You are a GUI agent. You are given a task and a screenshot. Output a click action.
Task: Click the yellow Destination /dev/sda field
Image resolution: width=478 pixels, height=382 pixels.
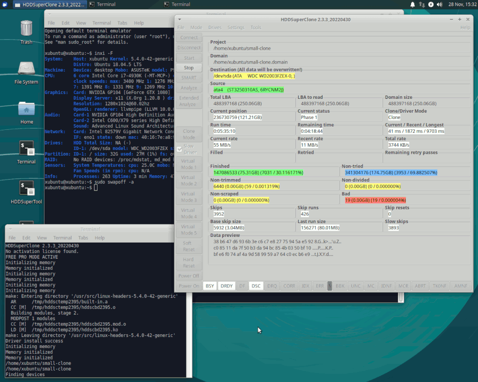pyautogui.click(x=254, y=76)
